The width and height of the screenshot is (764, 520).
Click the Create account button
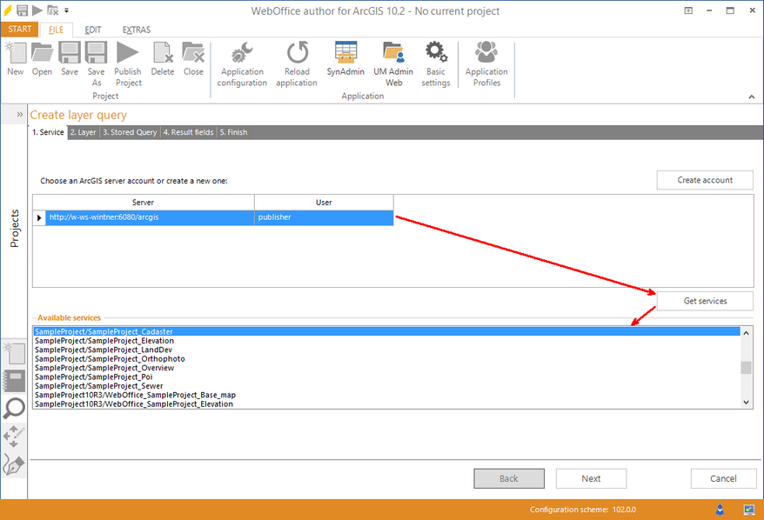tap(705, 179)
